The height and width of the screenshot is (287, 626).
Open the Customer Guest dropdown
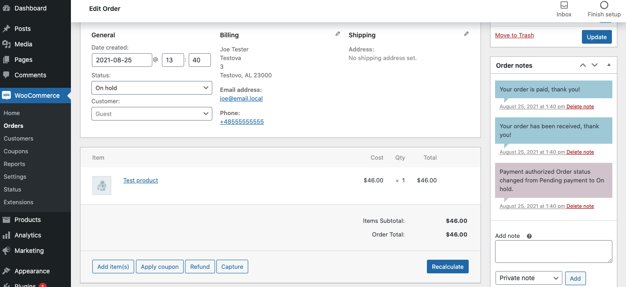pos(152,114)
